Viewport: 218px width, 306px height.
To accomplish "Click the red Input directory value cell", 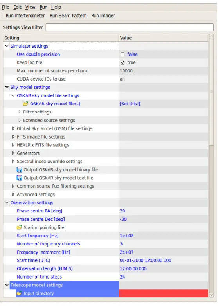I will tap(164, 293).
